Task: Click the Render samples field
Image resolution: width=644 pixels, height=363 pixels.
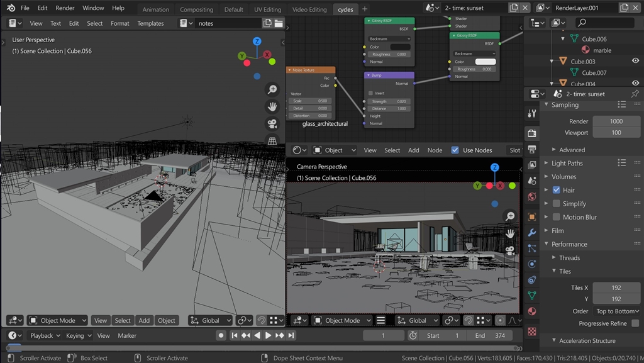Action: click(616, 121)
